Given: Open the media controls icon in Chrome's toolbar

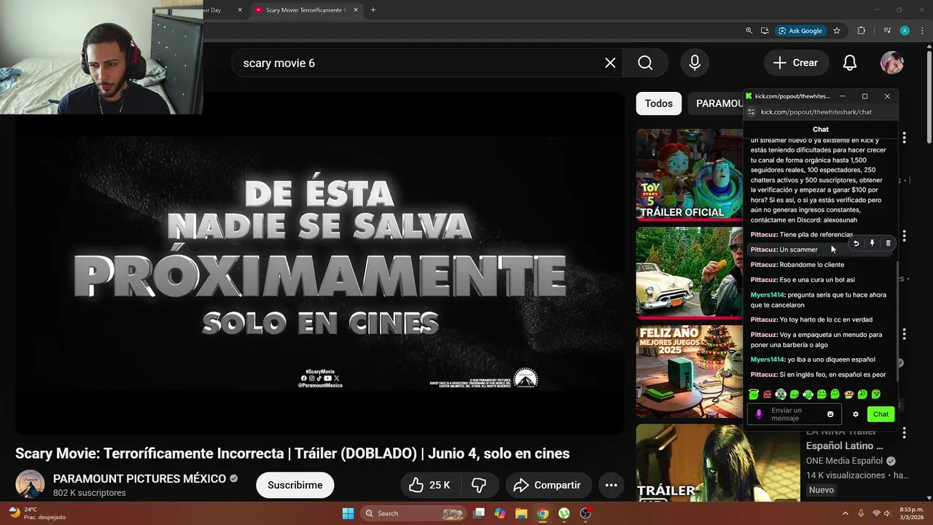Looking at the screenshot, I should click(887, 31).
